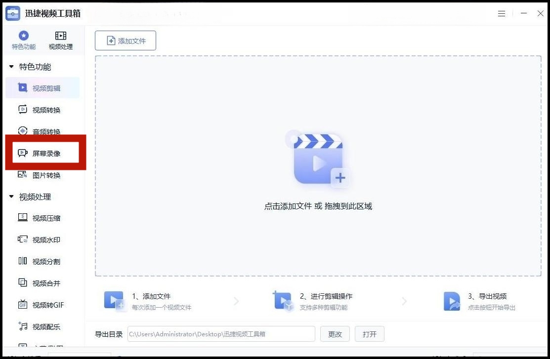Viewport: 550px width, 359px height.
Task: Select the 视频配乐 video soundtrack tool
Action: tap(46, 326)
